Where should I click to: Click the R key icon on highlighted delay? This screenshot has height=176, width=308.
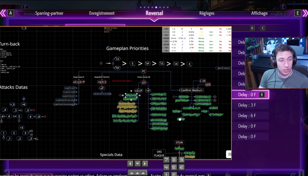point(262,95)
